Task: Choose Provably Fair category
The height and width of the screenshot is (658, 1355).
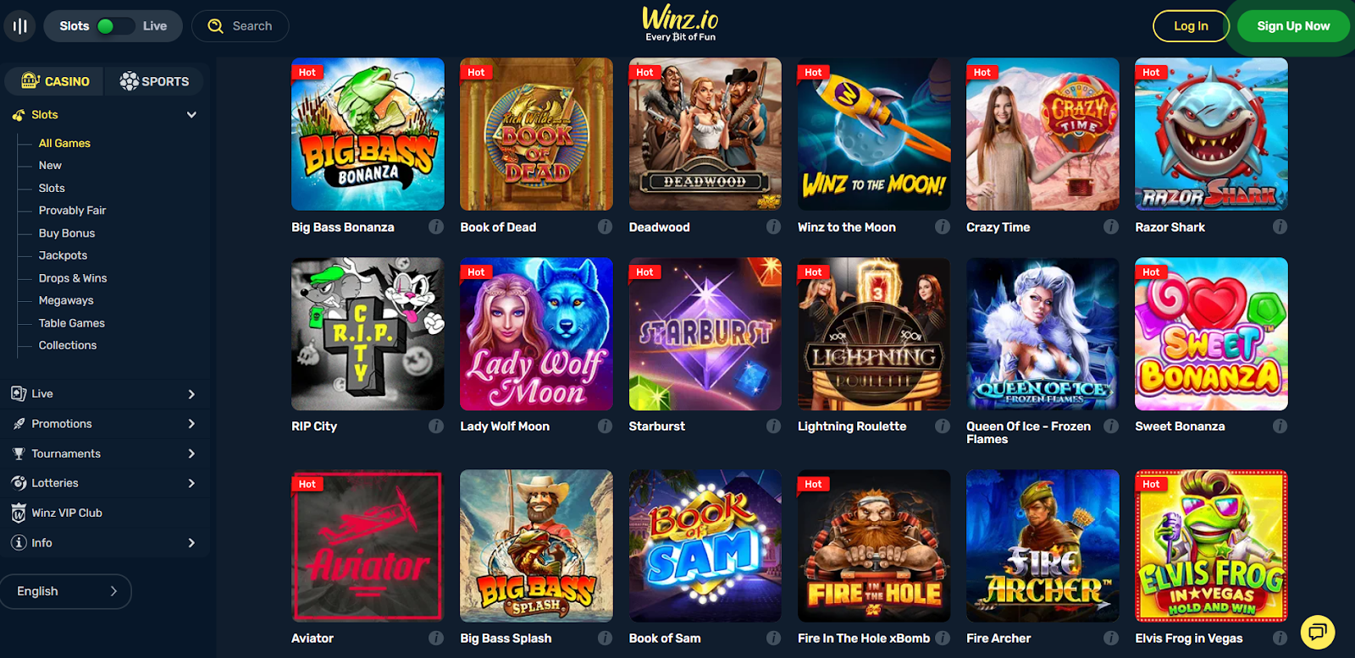Action: pyautogui.click(x=72, y=211)
